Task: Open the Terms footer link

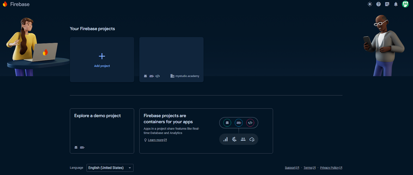Action: click(x=309, y=168)
